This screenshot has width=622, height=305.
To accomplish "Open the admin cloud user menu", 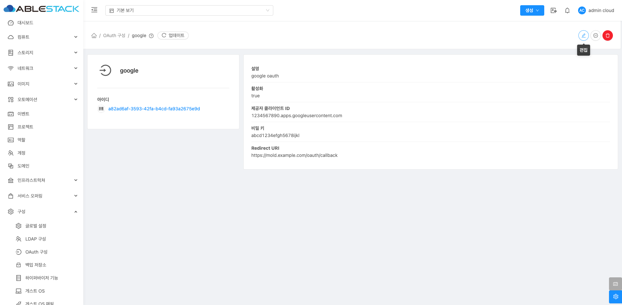I will pyautogui.click(x=596, y=10).
